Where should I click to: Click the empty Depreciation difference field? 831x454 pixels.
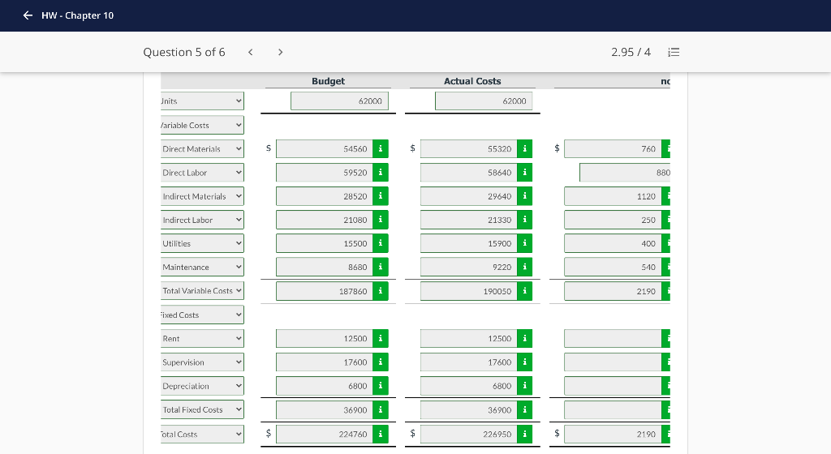coord(613,386)
